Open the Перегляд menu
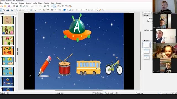This screenshot has width=177, height=99. pyautogui.click(x=14, y=3)
